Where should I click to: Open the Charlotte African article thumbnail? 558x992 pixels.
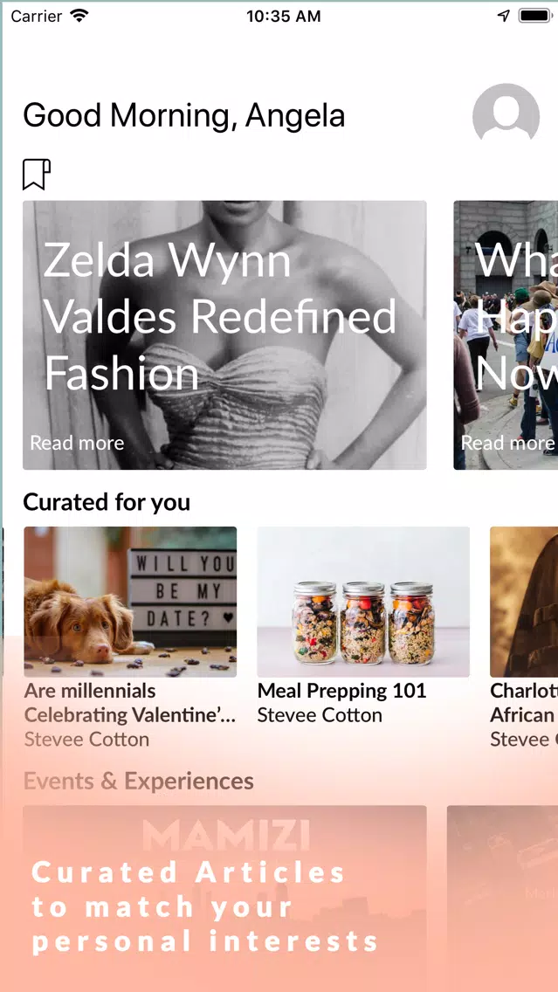[x=524, y=602]
